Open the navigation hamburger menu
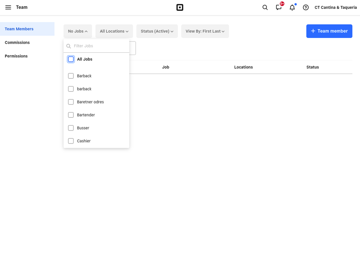 [x=8, y=7]
